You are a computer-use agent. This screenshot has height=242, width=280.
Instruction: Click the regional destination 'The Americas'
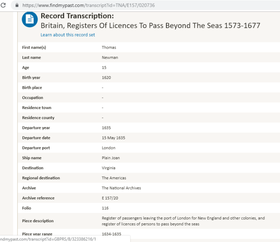tap(114, 178)
